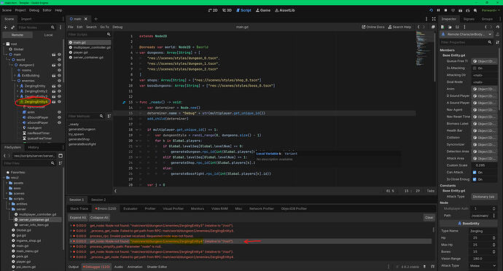Click the Search Help button
Screen dimensions: 503x271
(x=399, y=27)
